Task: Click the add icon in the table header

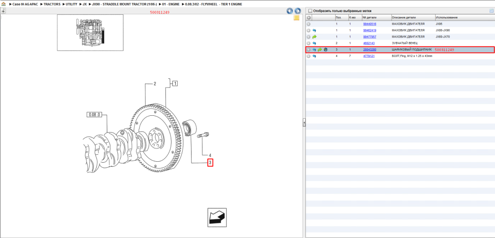Action: (309, 18)
